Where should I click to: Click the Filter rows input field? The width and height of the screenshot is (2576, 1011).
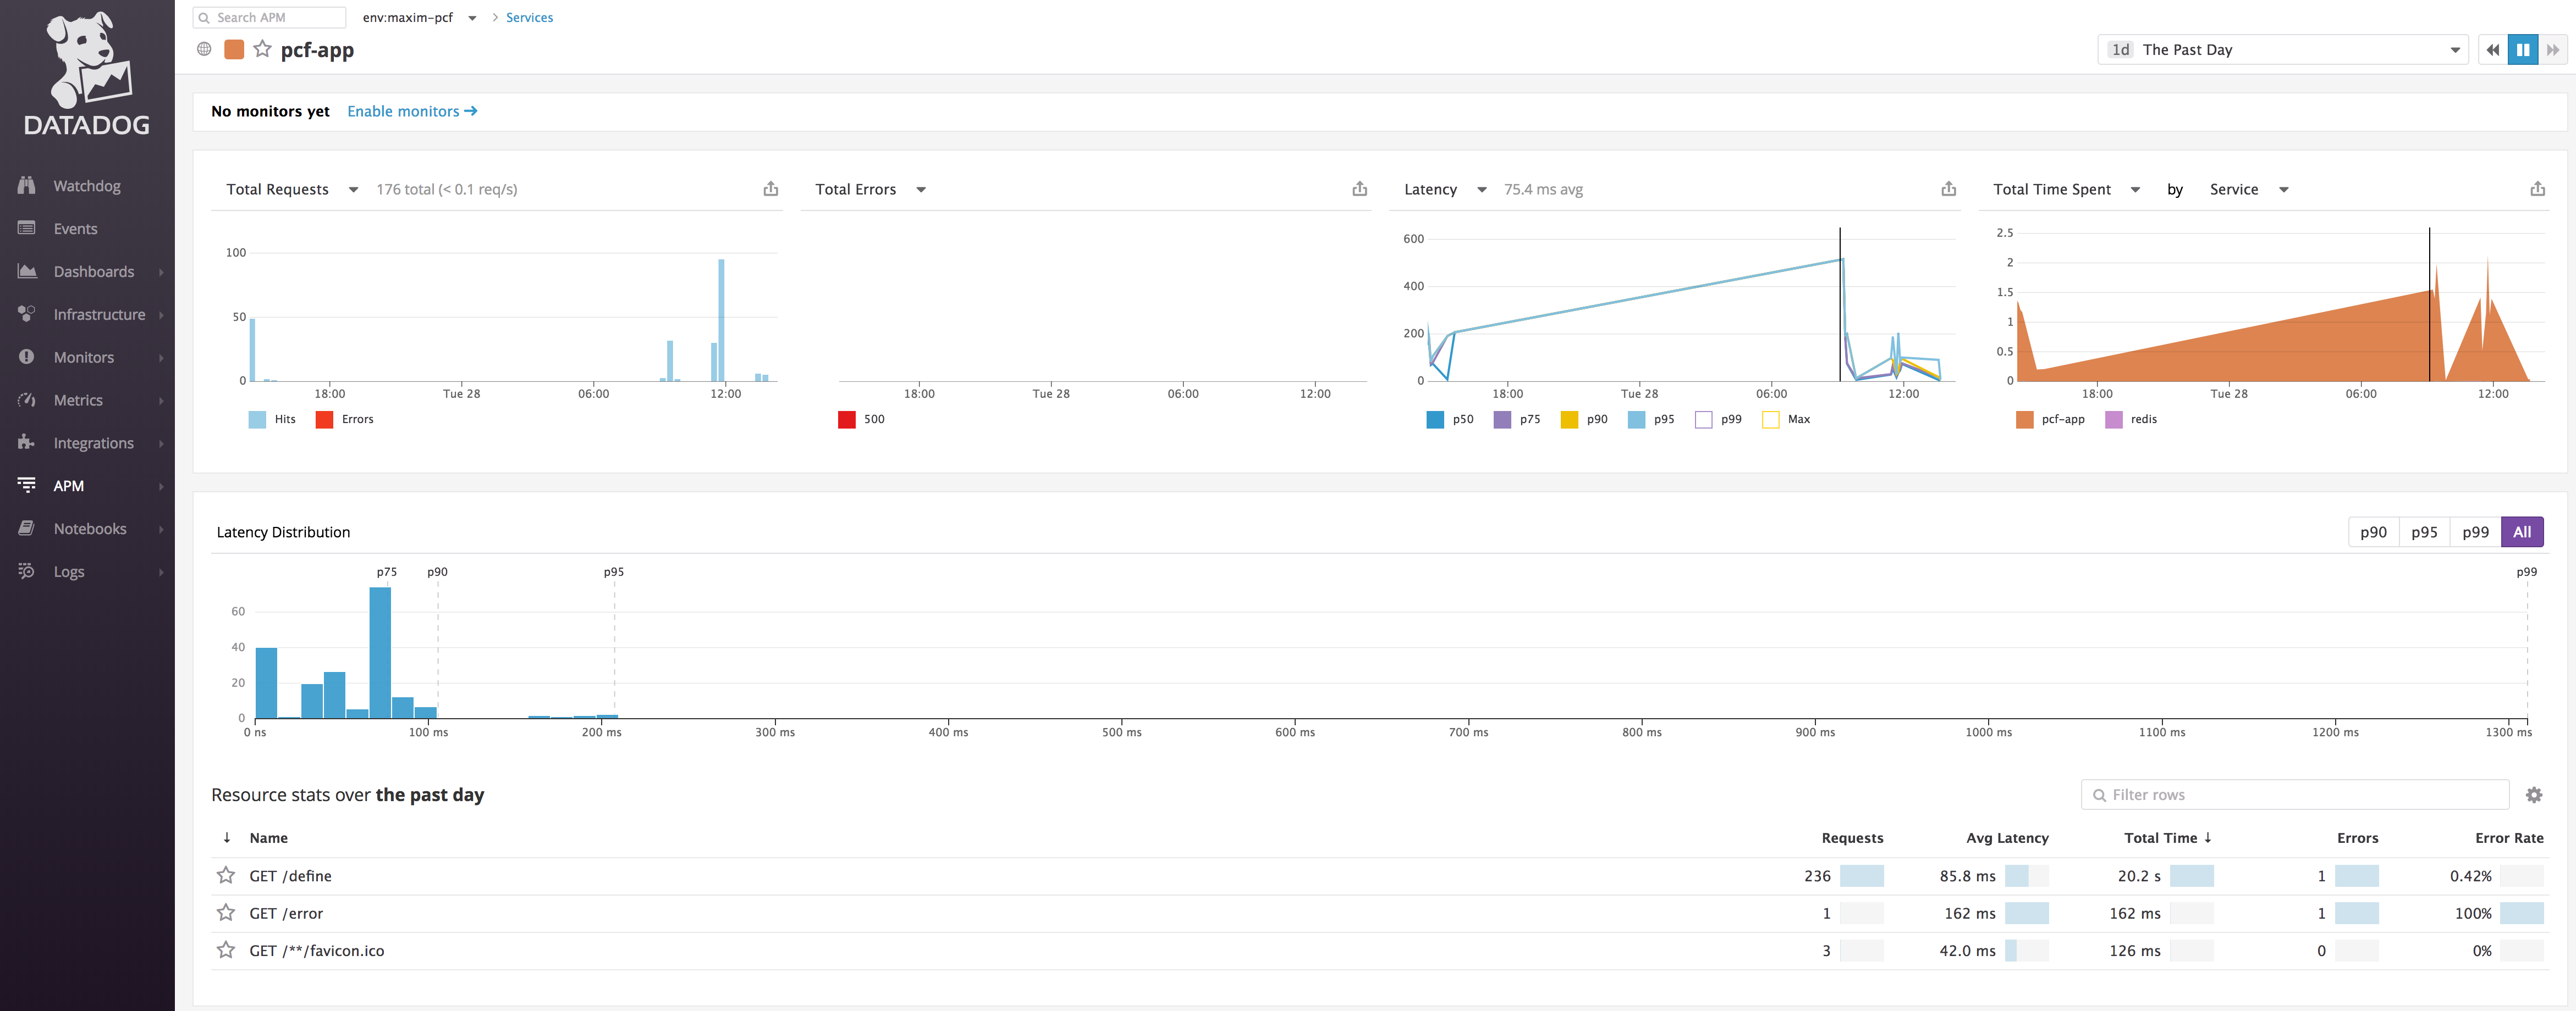point(2294,794)
